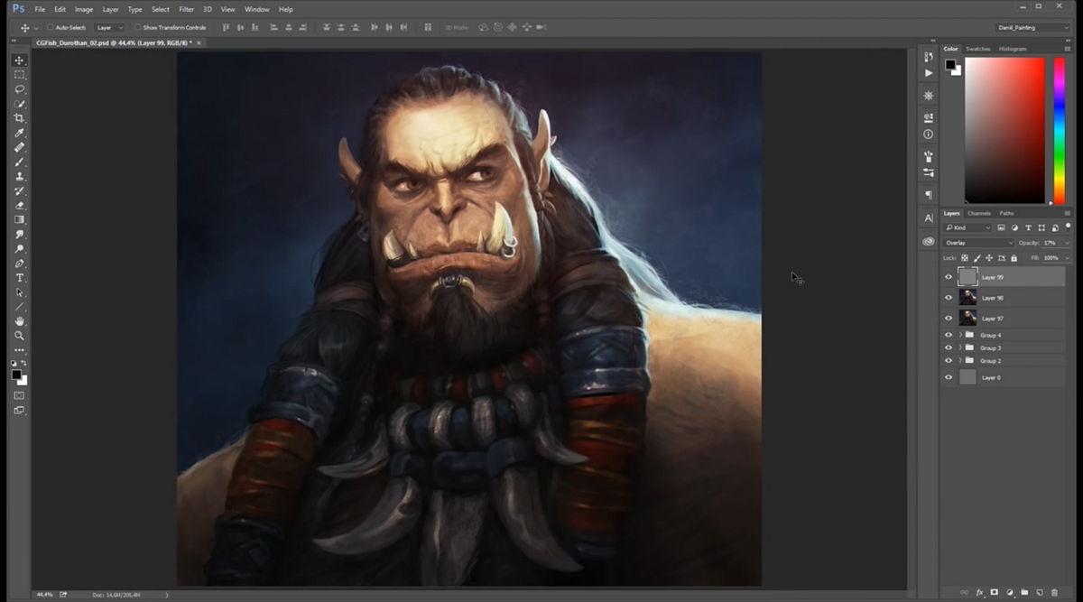The height and width of the screenshot is (602, 1083).
Task: Select the Eraser tool
Action: tap(20, 205)
